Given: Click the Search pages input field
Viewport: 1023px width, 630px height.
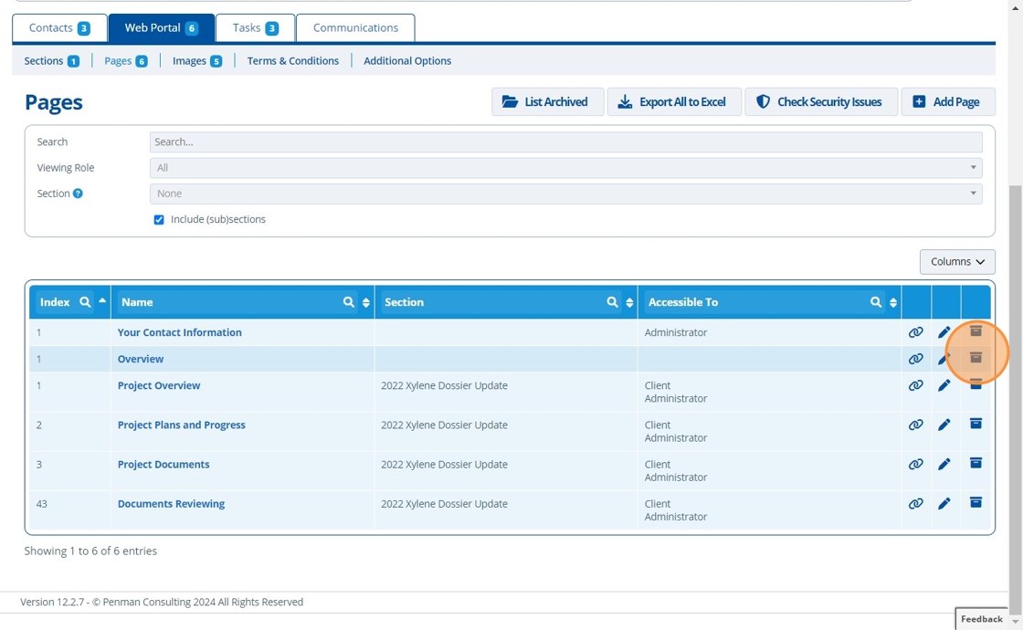Looking at the screenshot, I should pyautogui.click(x=565, y=142).
